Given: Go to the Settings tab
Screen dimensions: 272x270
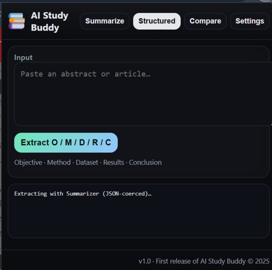Looking at the screenshot, I should coord(250,21).
